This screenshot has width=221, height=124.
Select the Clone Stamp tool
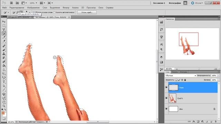coord(4,54)
